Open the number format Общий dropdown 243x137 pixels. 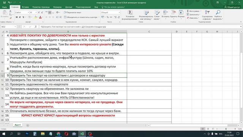pyautogui.click(x=119, y=13)
